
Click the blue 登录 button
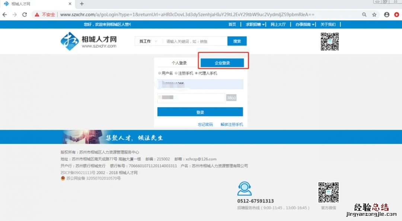pyautogui.click(x=200, y=112)
